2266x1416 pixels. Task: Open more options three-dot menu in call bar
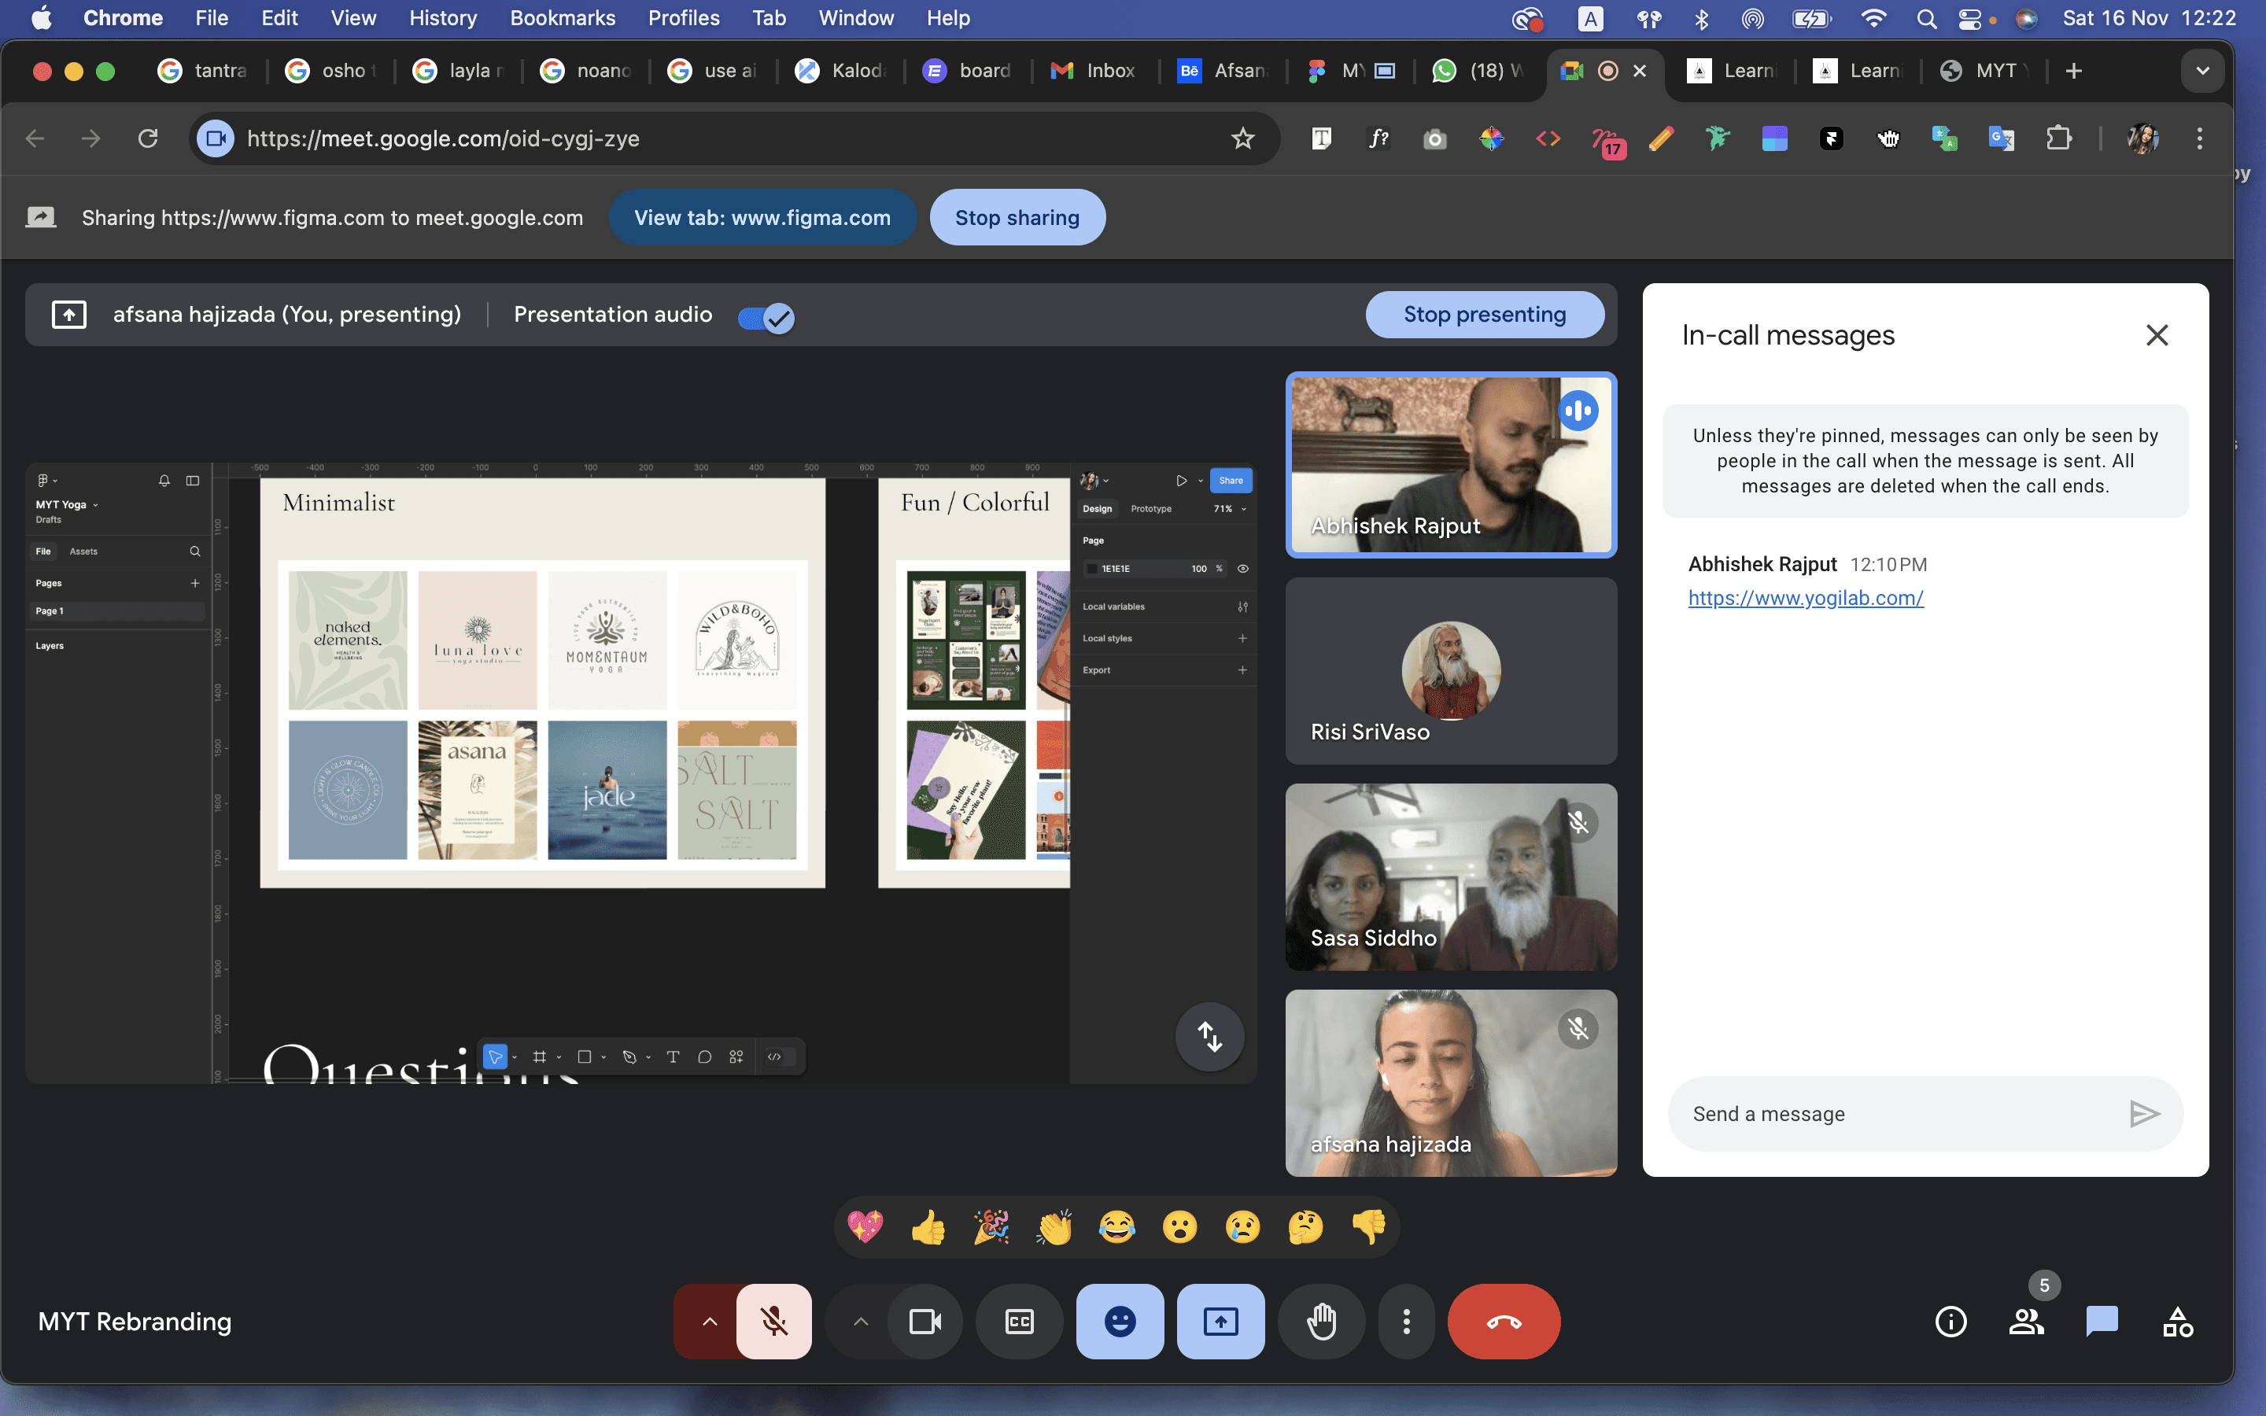1405,1322
